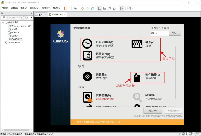Open the 查看(V) menu

coord(23,8)
